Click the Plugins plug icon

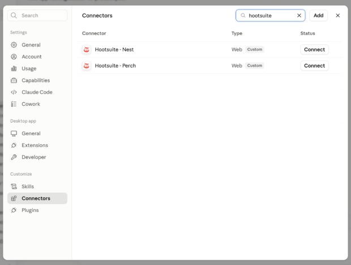14,210
